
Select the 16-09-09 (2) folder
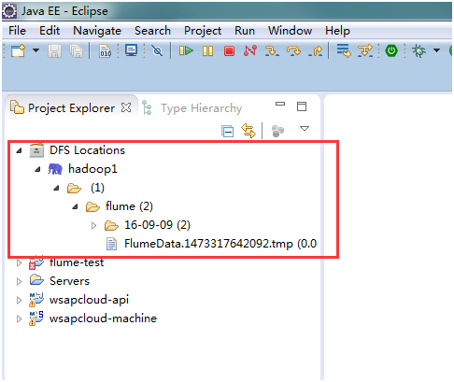pos(157,225)
